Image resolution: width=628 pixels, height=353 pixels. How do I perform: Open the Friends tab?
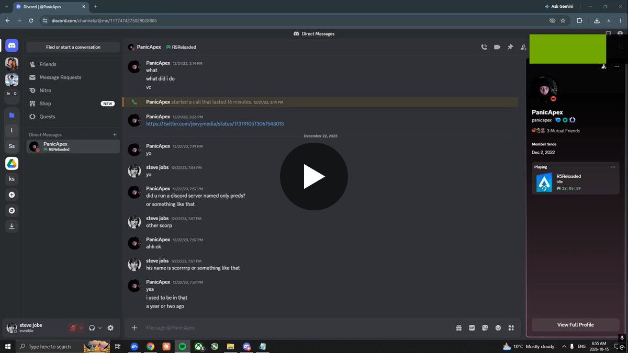pos(73,64)
